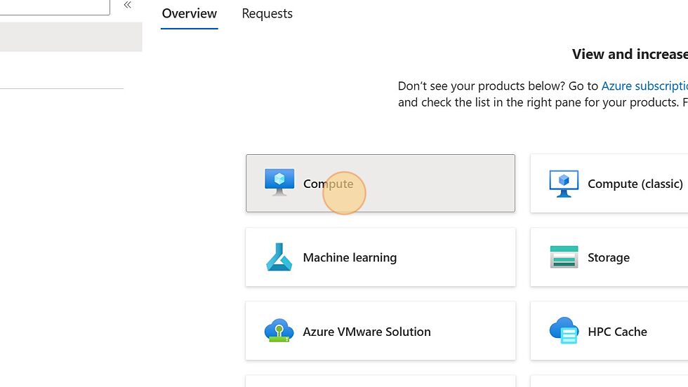Click the Compute monitor icon
This screenshot has height=387, width=688.
279,182
